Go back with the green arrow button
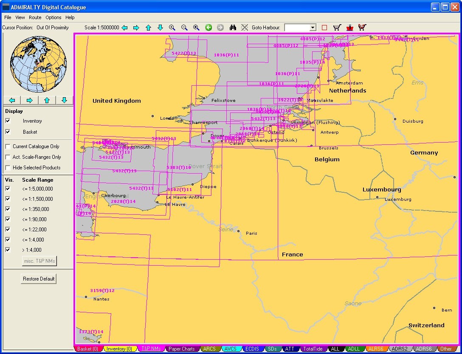 point(208,28)
